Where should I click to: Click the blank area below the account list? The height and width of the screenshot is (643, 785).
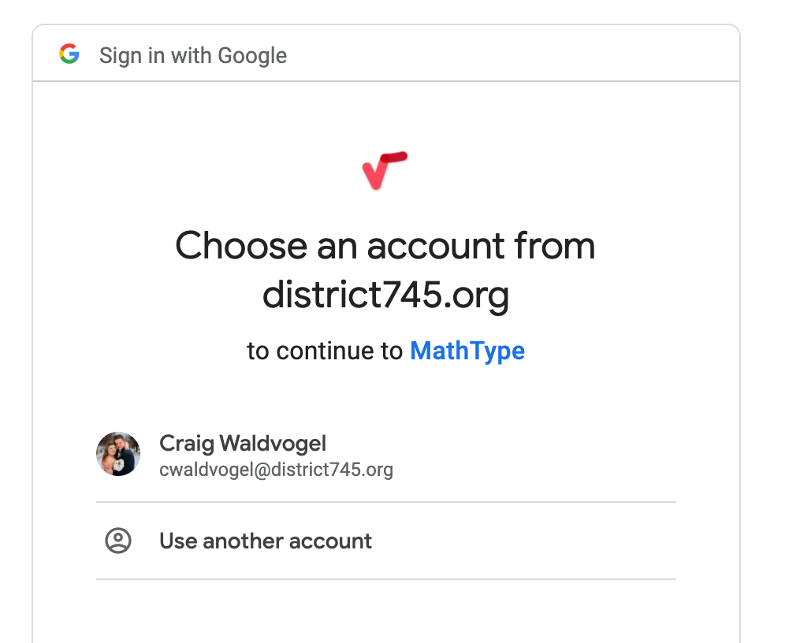tap(386, 611)
